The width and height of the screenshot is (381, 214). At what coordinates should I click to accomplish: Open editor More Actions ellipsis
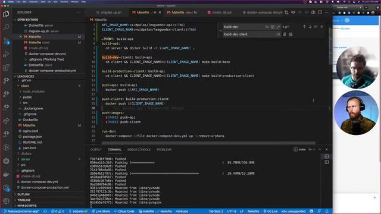327,12
